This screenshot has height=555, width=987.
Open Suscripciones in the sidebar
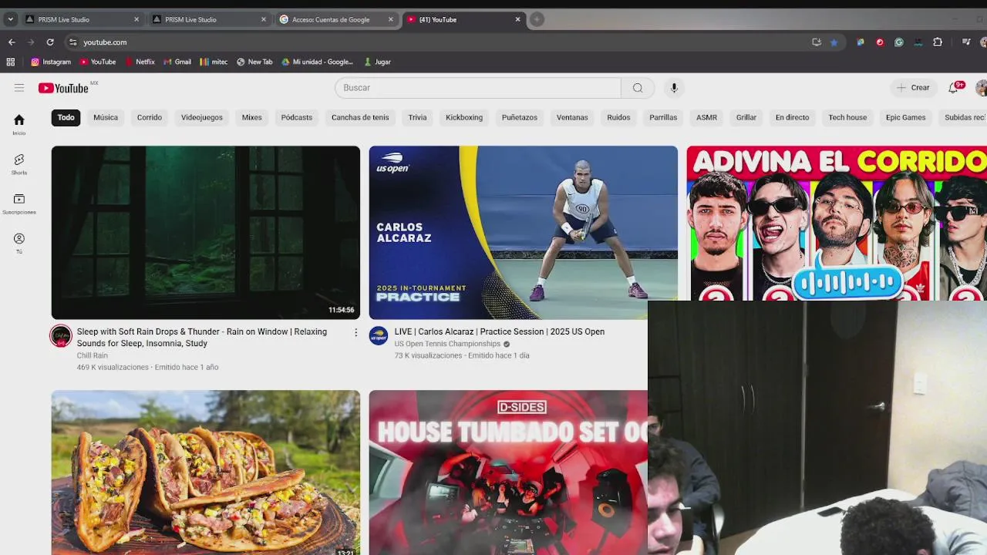click(19, 203)
